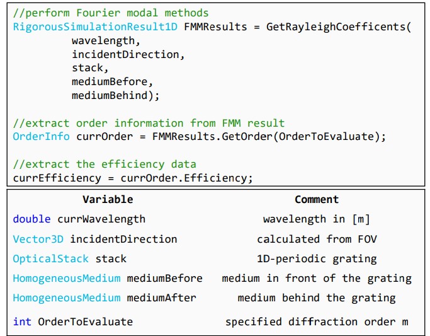Click the Variable column header

(108, 199)
